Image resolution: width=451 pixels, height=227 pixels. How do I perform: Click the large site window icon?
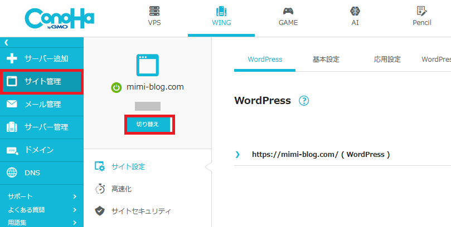coord(147,65)
